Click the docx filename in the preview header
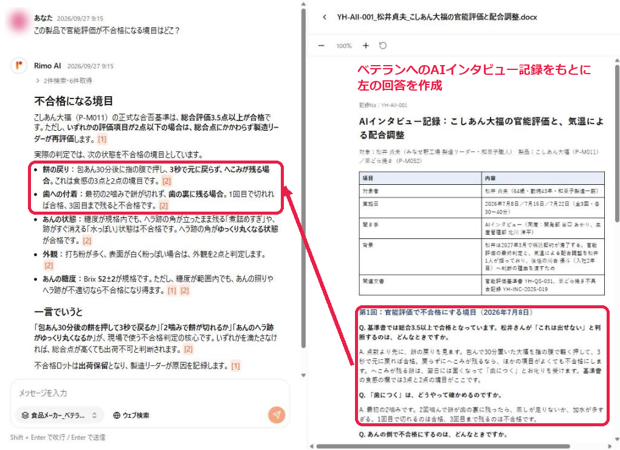The image size is (620, 450). 437,17
